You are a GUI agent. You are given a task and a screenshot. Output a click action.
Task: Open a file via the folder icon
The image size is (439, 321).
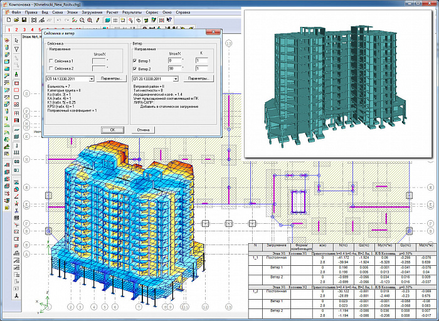click(x=16, y=20)
